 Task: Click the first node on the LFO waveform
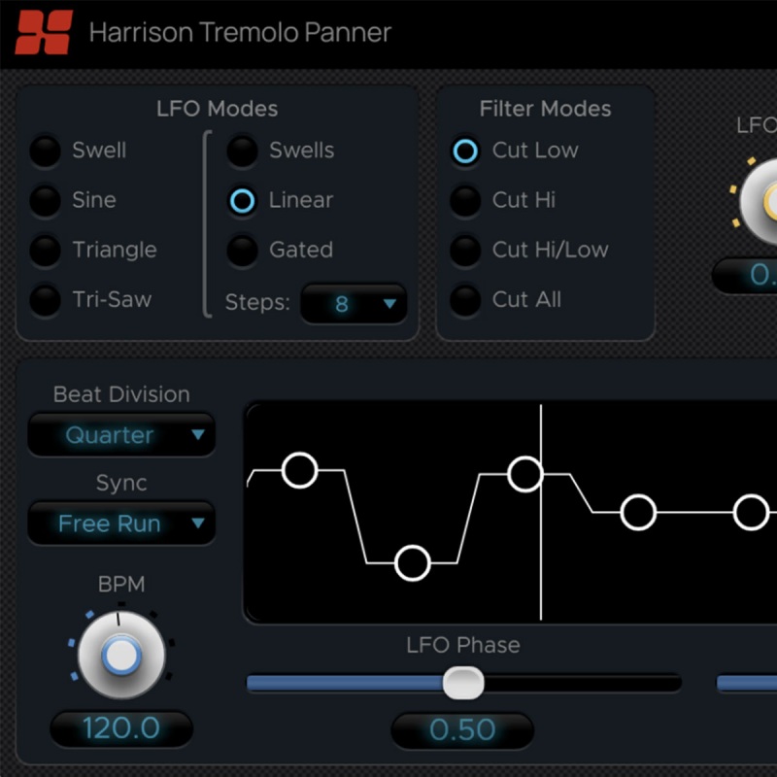298,471
